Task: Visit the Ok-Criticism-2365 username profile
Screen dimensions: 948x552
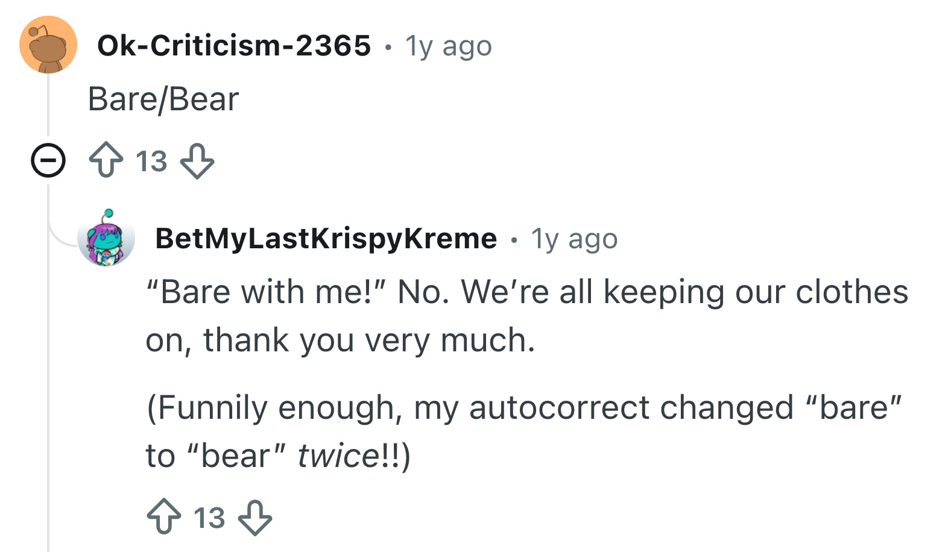Action: coord(234,45)
